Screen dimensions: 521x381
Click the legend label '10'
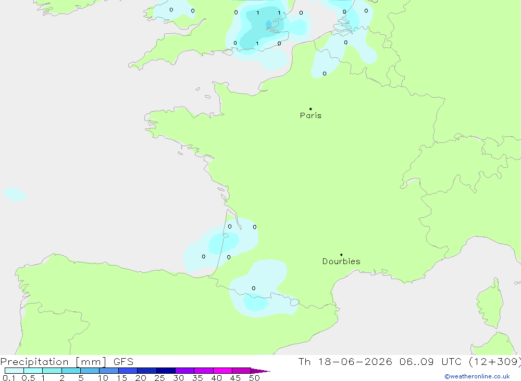tap(103, 378)
